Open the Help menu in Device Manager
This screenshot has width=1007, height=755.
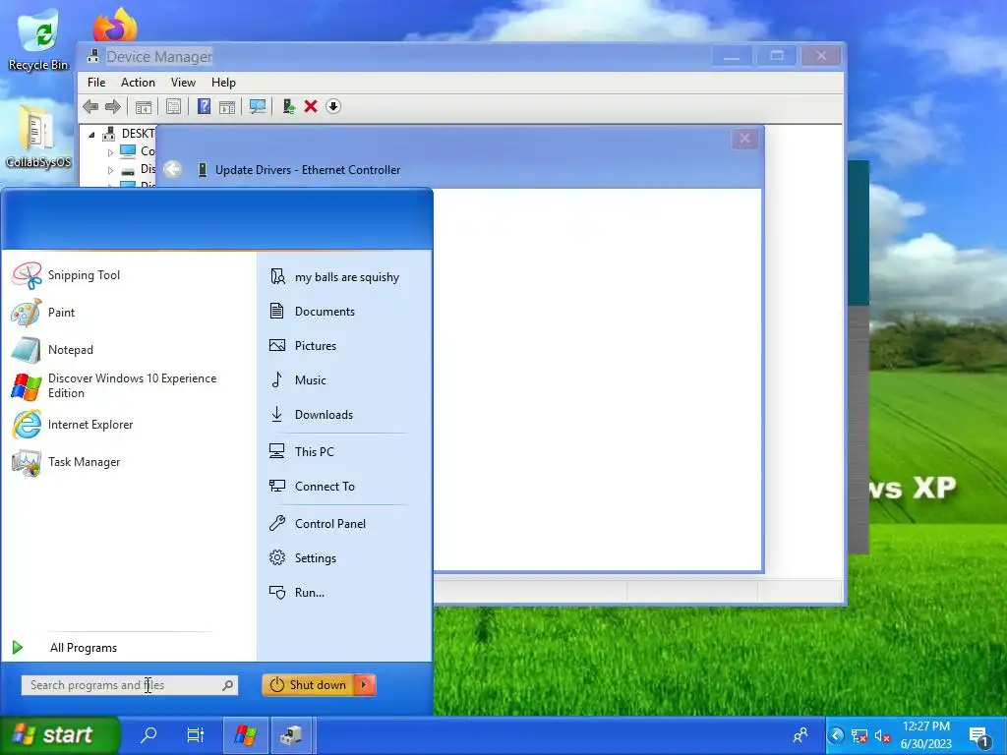[x=223, y=83]
